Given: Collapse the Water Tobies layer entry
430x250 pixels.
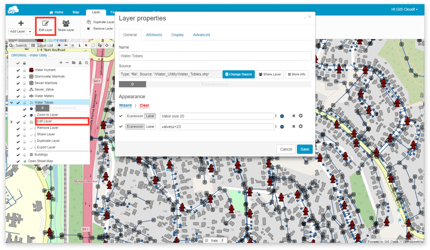Looking at the screenshot, I should 12,103.
